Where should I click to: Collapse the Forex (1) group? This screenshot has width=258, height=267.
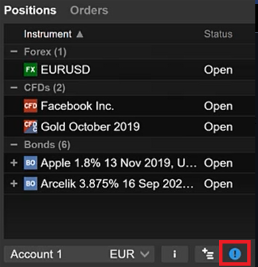point(14,52)
